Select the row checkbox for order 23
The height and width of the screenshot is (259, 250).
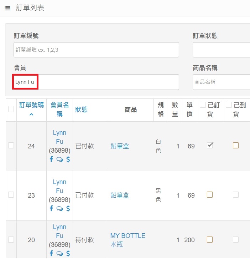[x=11, y=194]
